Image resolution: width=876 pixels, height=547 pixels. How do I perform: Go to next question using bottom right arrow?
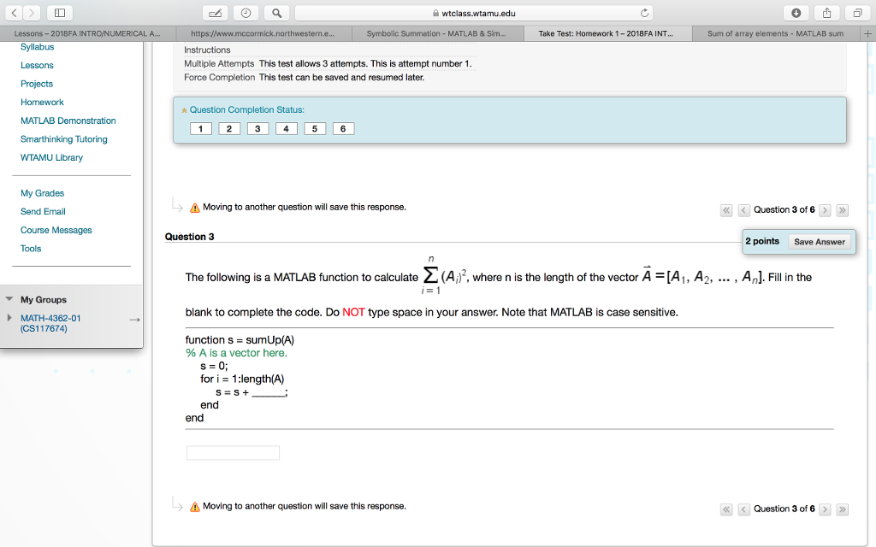(x=826, y=509)
